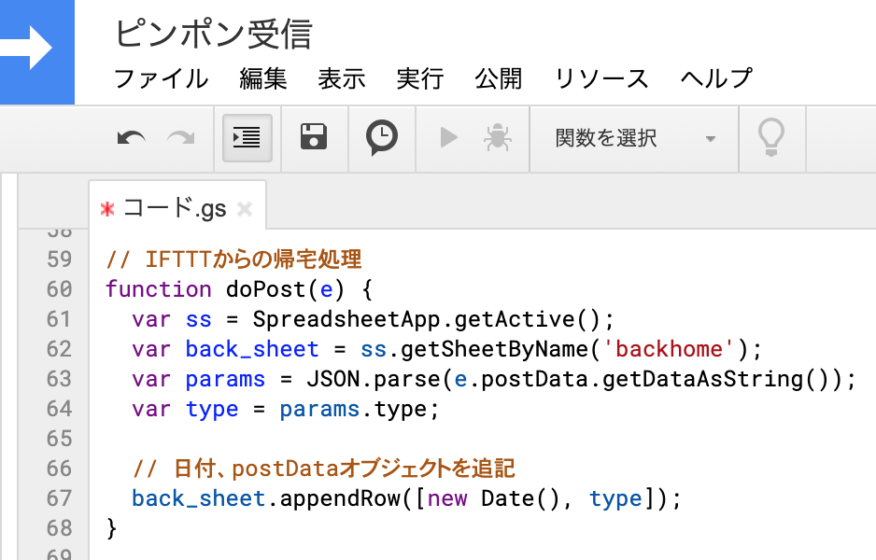Open the 公開 menu
The width and height of the screenshot is (876, 560).
coord(499,78)
